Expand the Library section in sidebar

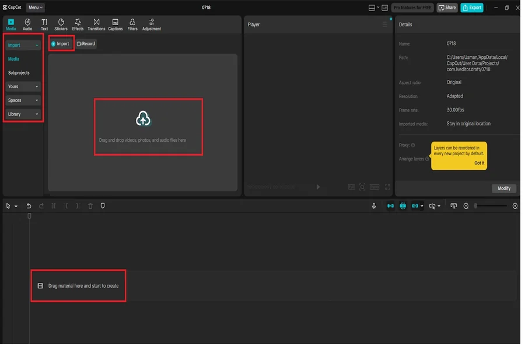coord(23,114)
